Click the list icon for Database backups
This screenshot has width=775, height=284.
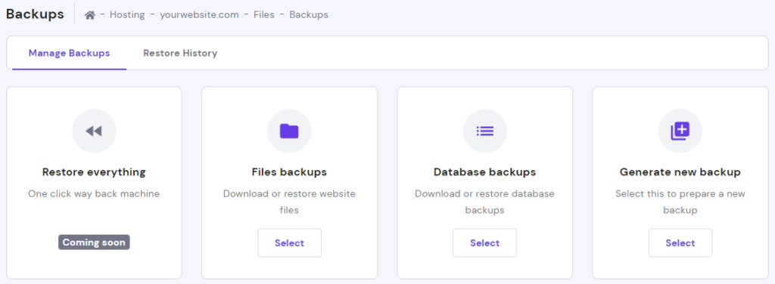[x=485, y=131]
